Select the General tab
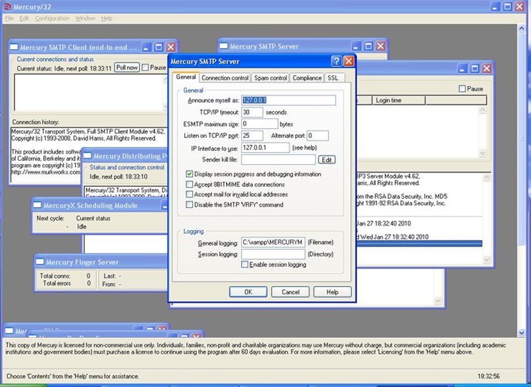 (186, 77)
